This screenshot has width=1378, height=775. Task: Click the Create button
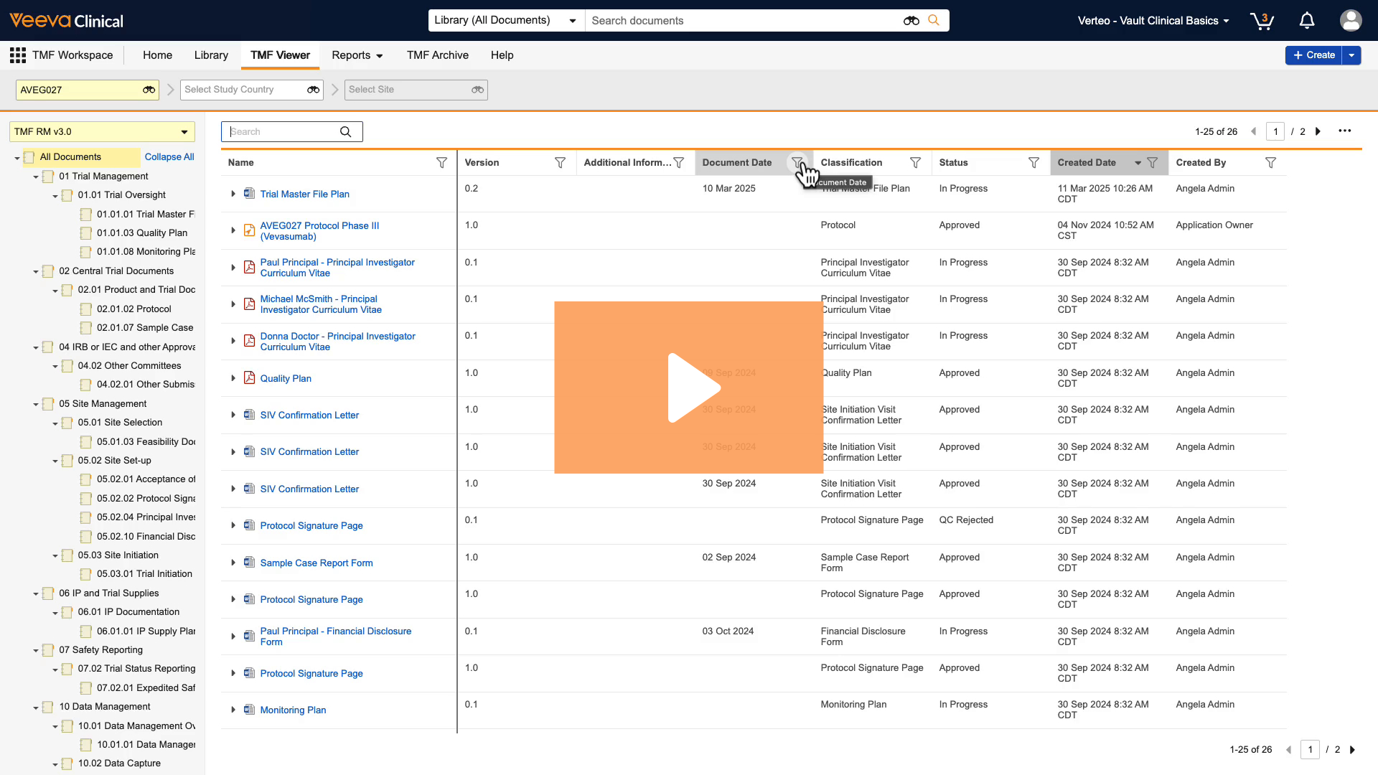click(x=1313, y=55)
